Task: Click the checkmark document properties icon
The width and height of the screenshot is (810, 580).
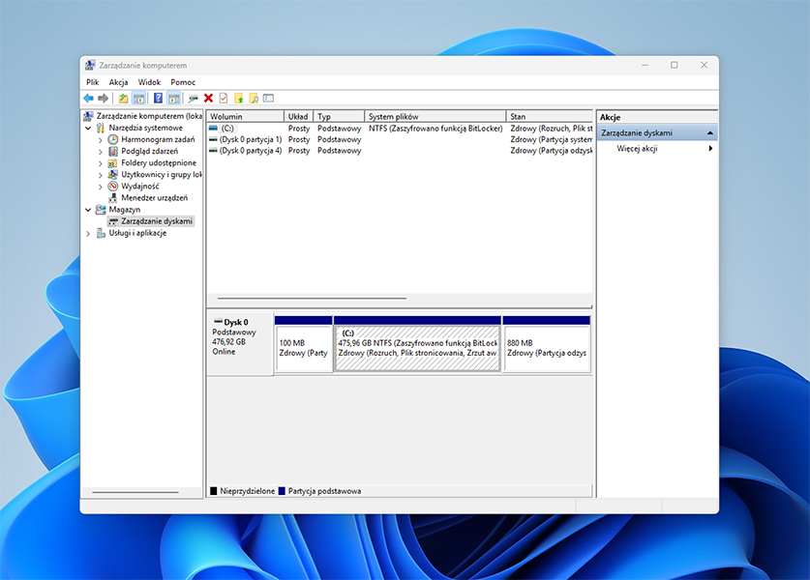Action: 224,98
